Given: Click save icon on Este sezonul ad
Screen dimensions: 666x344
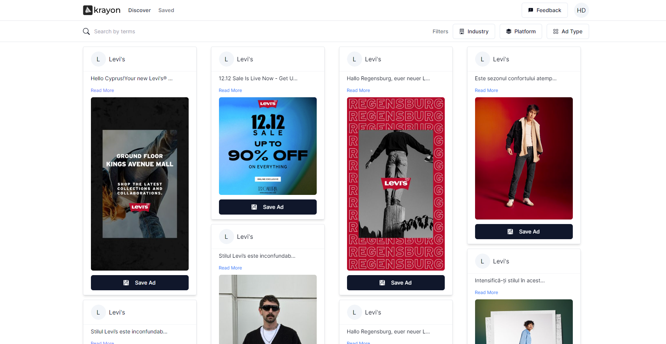Looking at the screenshot, I should (x=510, y=232).
